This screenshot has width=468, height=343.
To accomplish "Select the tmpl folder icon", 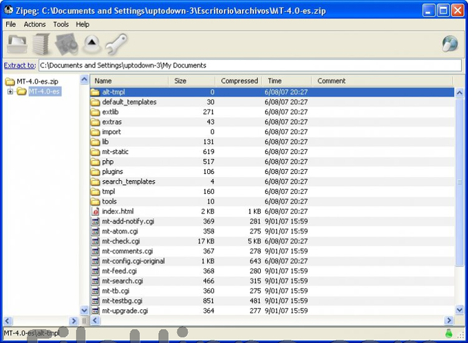I will click(95, 192).
